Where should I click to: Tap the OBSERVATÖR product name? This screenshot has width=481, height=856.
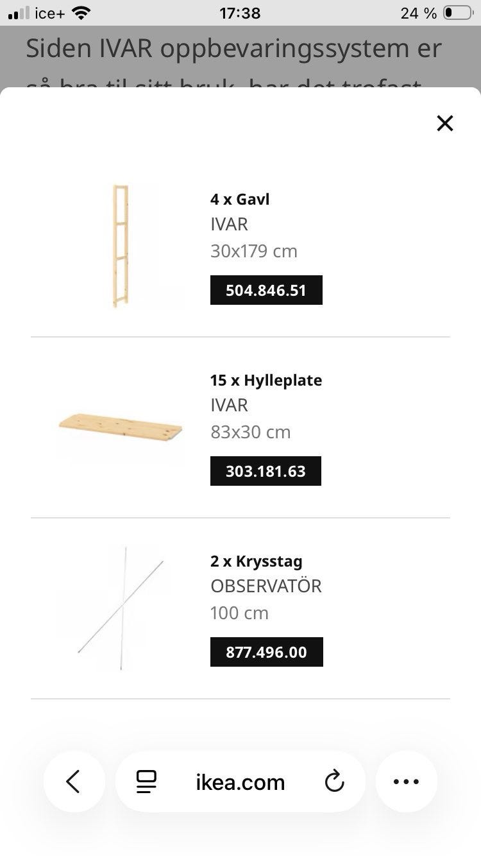(266, 586)
